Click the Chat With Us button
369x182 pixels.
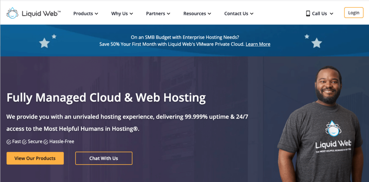(x=104, y=158)
